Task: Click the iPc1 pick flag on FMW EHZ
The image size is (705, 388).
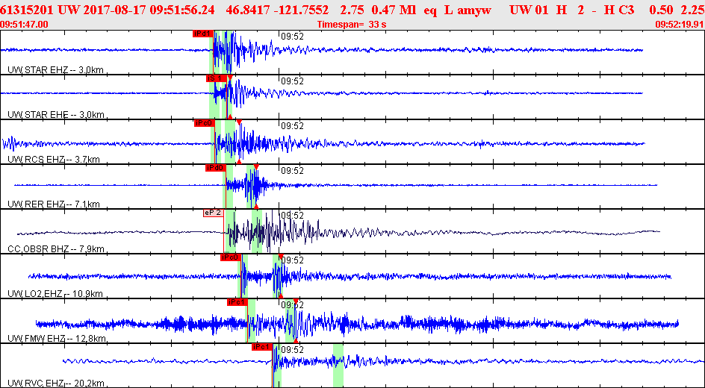Action: (x=237, y=303)
